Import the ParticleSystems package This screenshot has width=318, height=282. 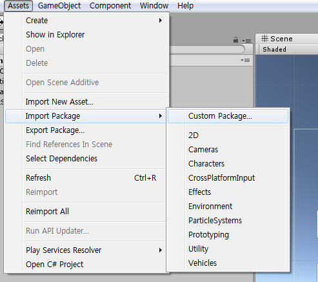click(215, 221)
